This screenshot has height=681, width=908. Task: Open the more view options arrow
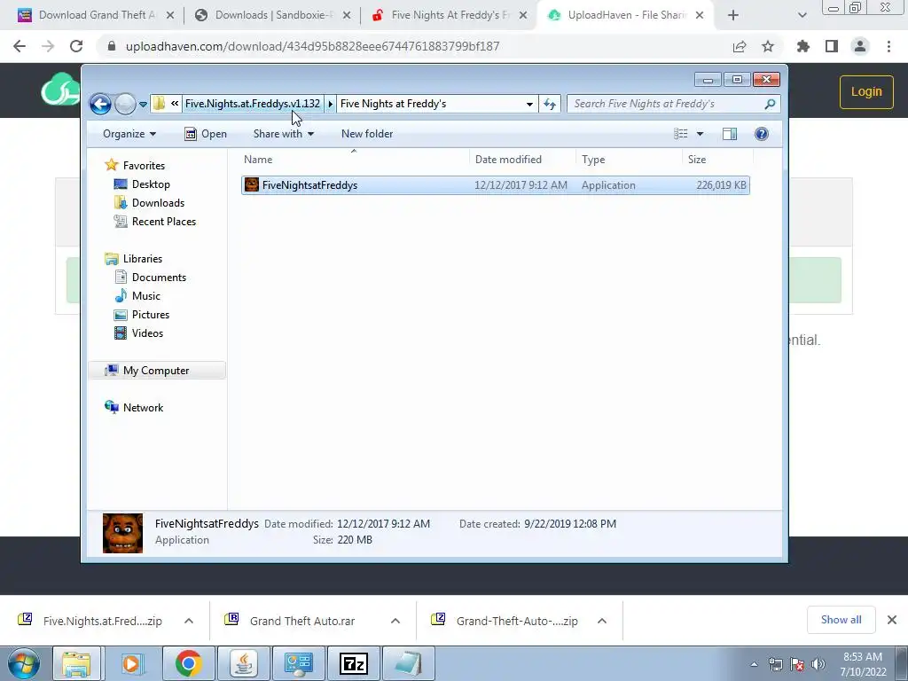(700, 134)
